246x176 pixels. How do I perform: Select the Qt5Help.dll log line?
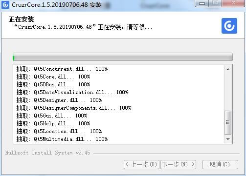(x=53, y=123)
